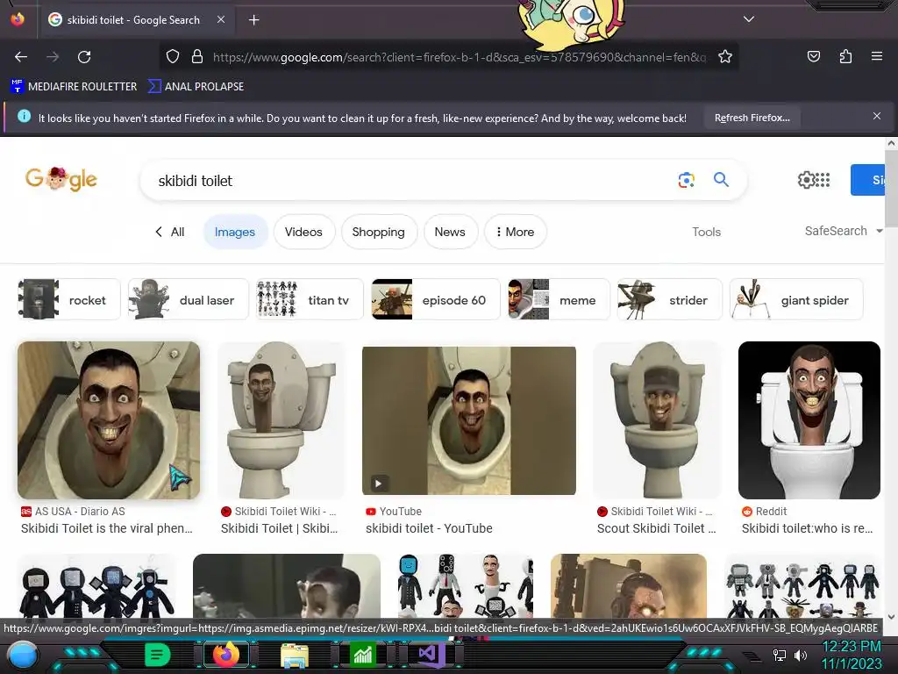
Task: Click the page vertical scrollbar thumb
Action: [891, 190]
